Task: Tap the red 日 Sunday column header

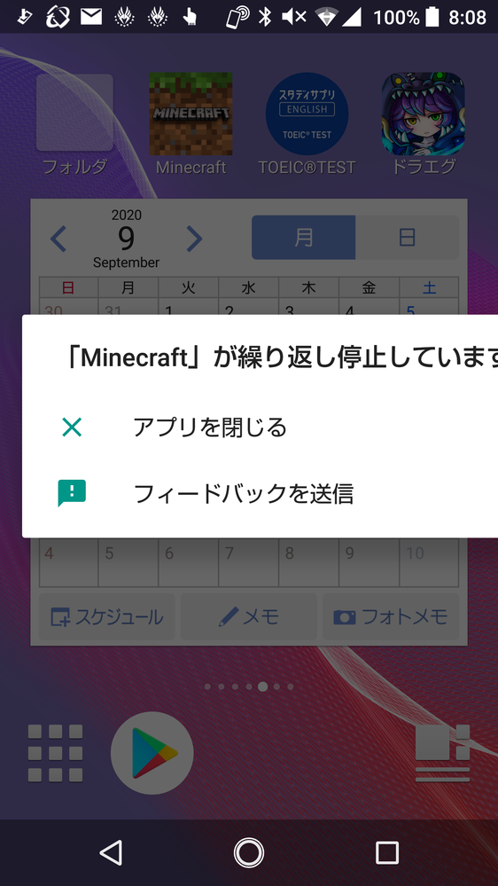Action: point(68,287)
